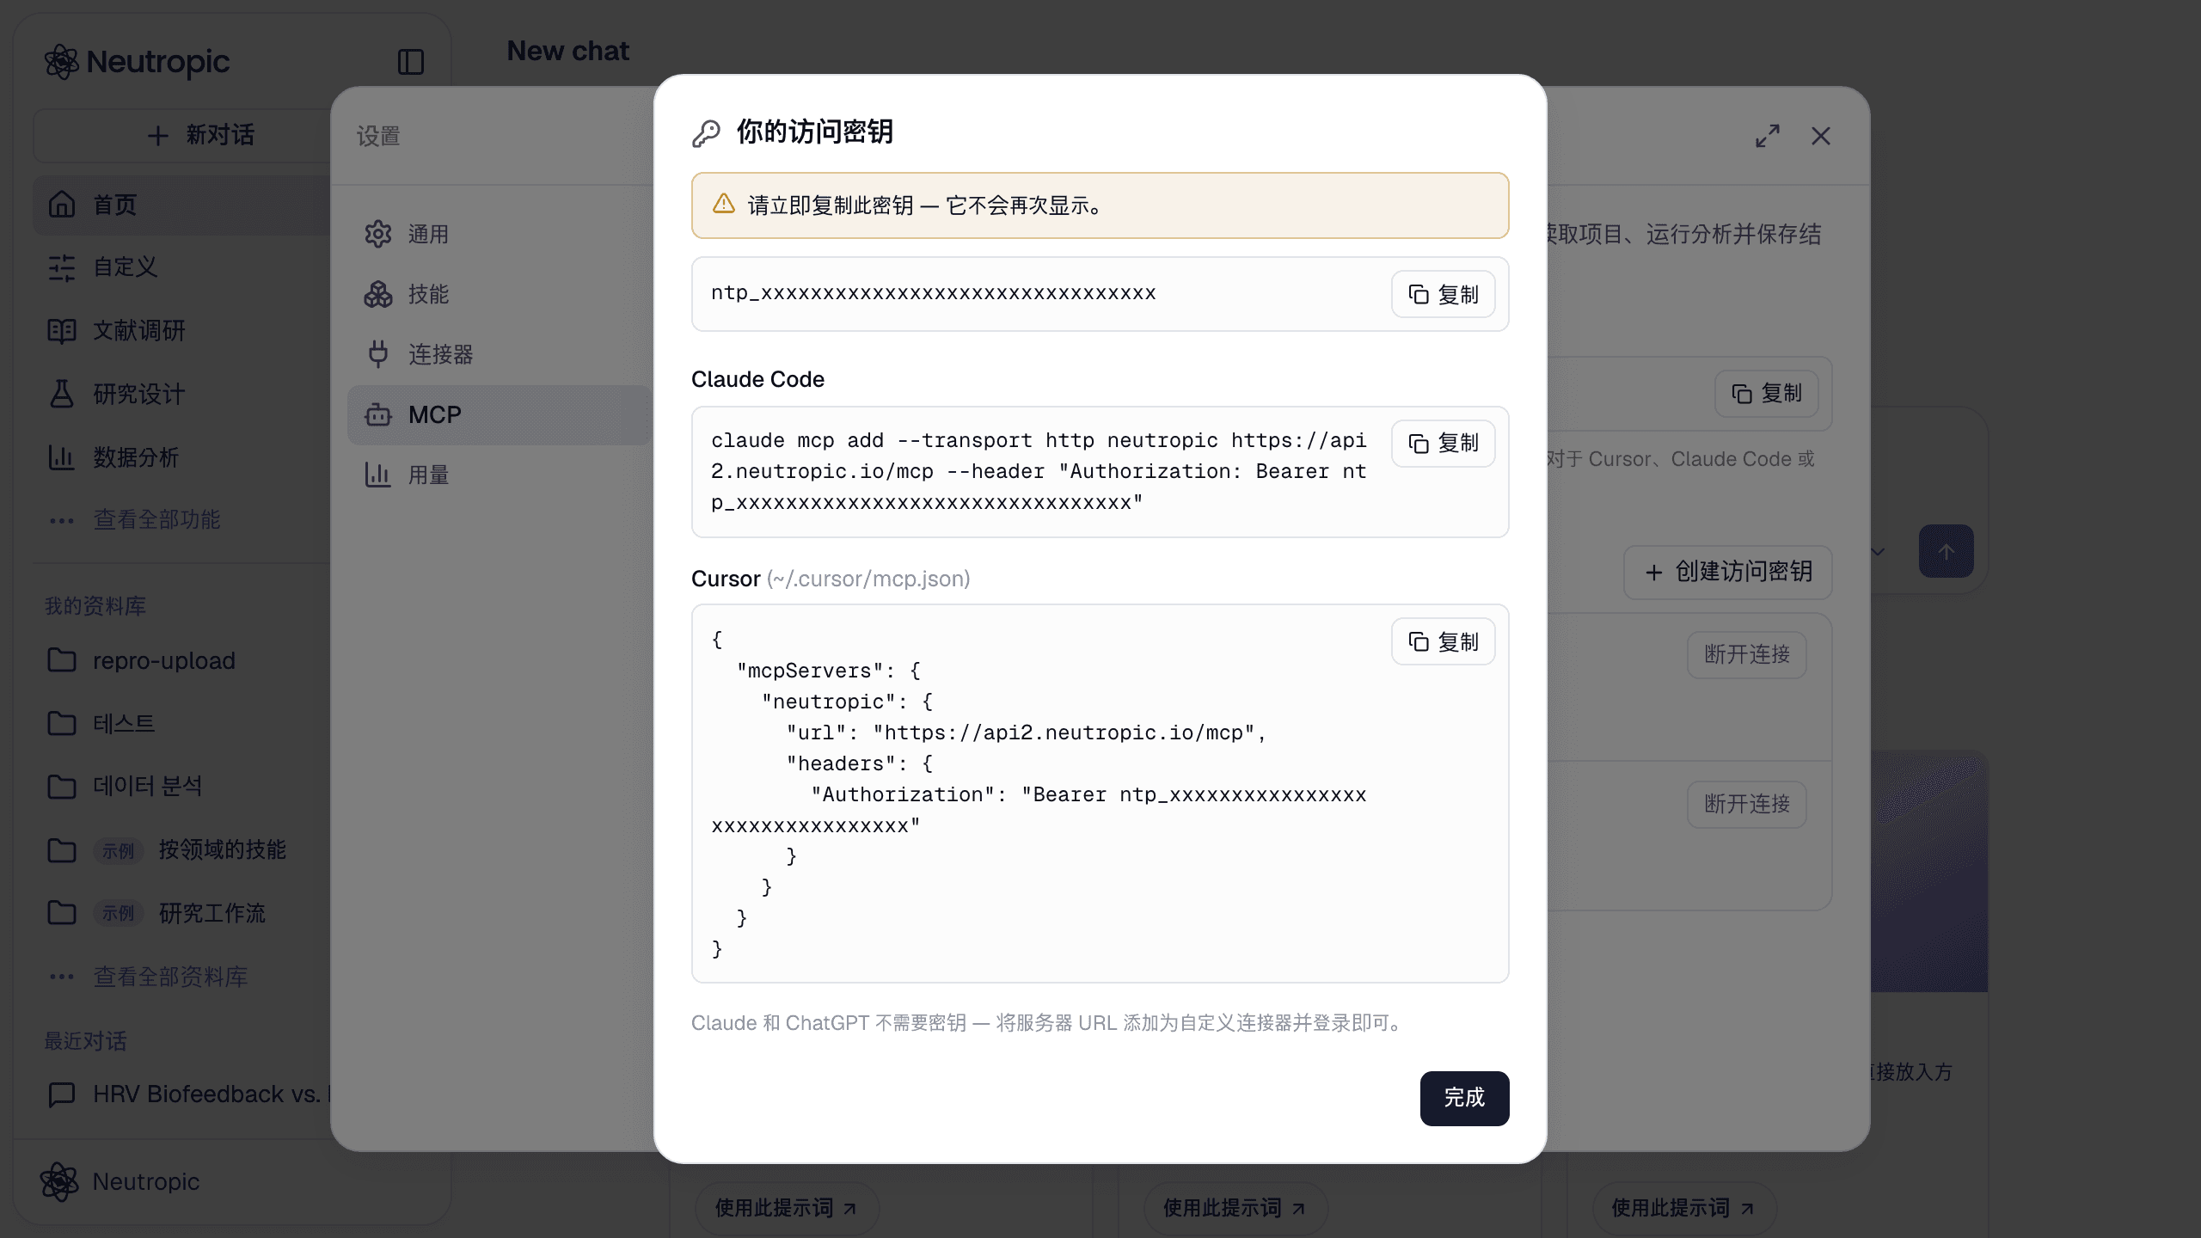Open the 데이터 분석 library folder

[x=182, y=786]
